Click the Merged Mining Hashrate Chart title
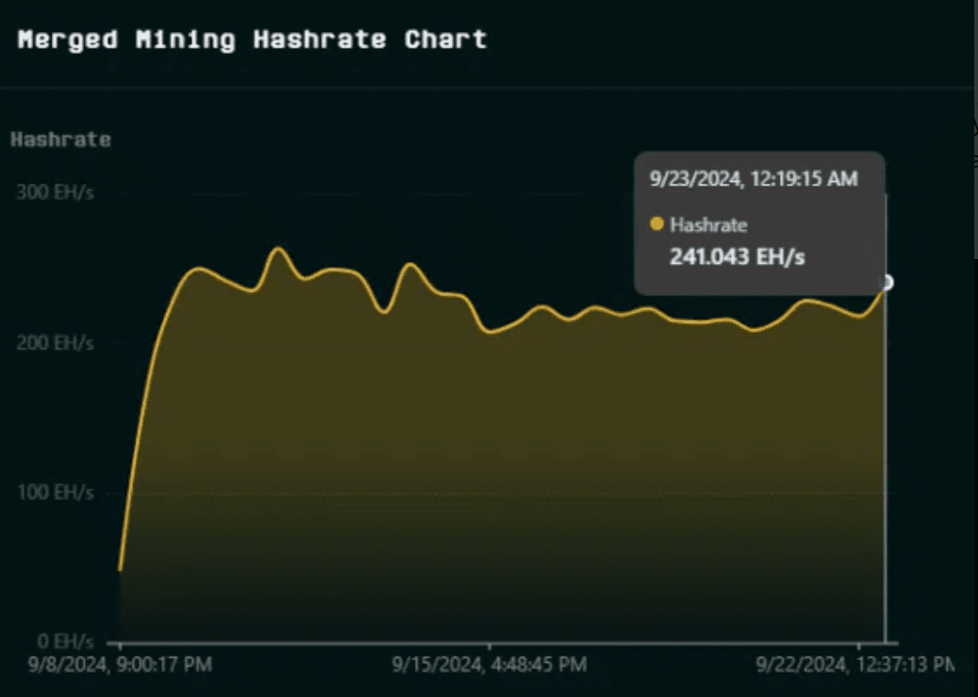This screenshot has width=978, height=697. tap(253, 40)
